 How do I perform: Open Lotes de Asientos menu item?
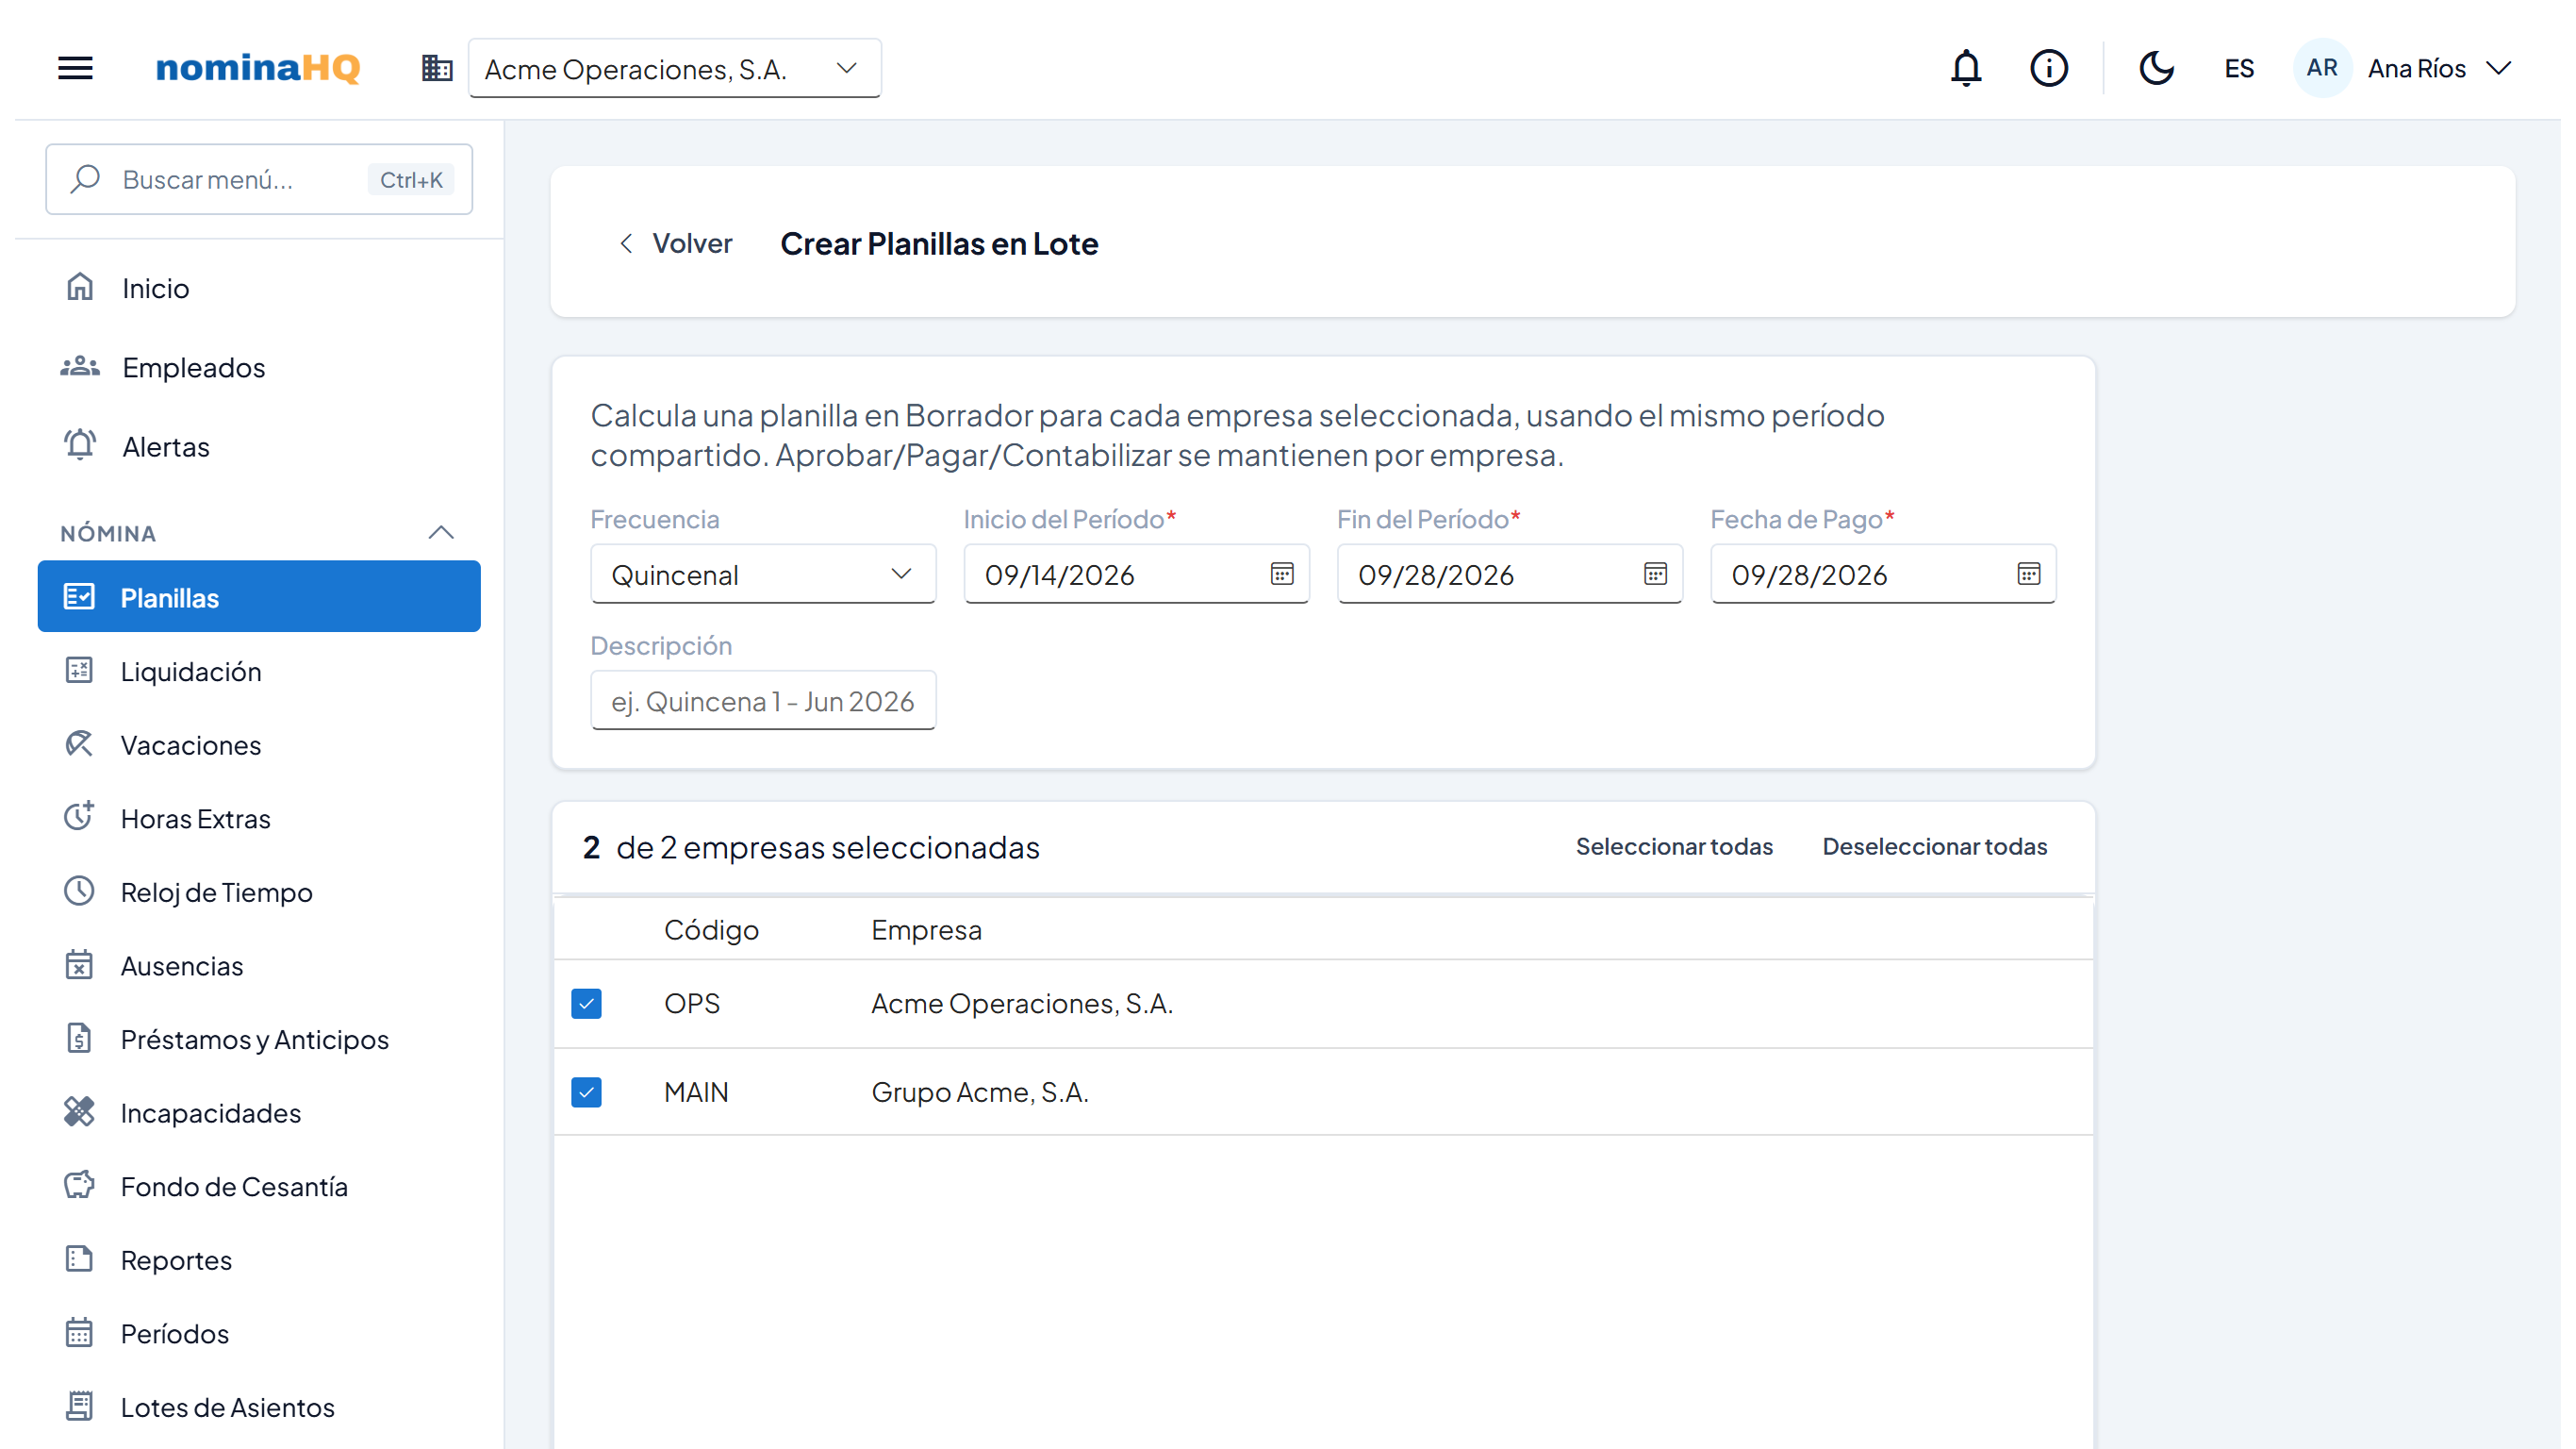point(259,1407)
